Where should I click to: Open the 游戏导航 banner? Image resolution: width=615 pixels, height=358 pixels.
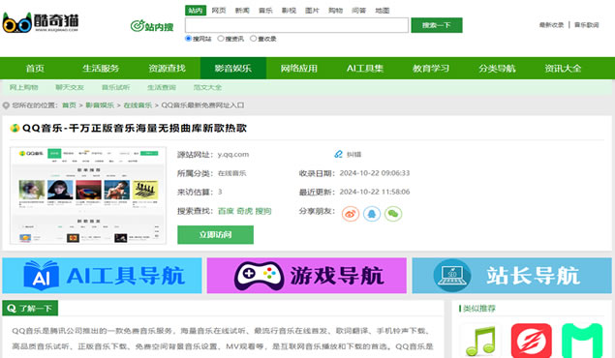tap(307, 276)
